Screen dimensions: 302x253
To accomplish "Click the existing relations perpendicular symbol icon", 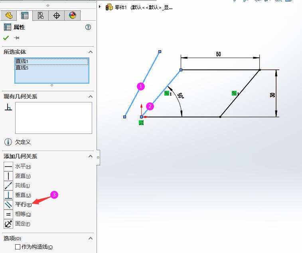I will [8, 107].
